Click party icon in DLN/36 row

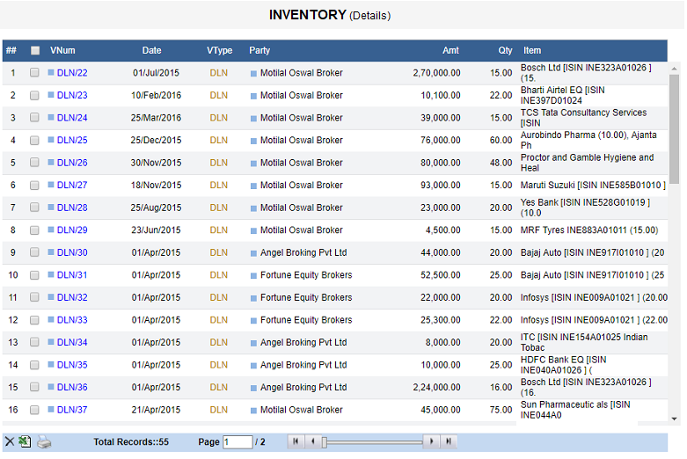(x=253, y=388)
